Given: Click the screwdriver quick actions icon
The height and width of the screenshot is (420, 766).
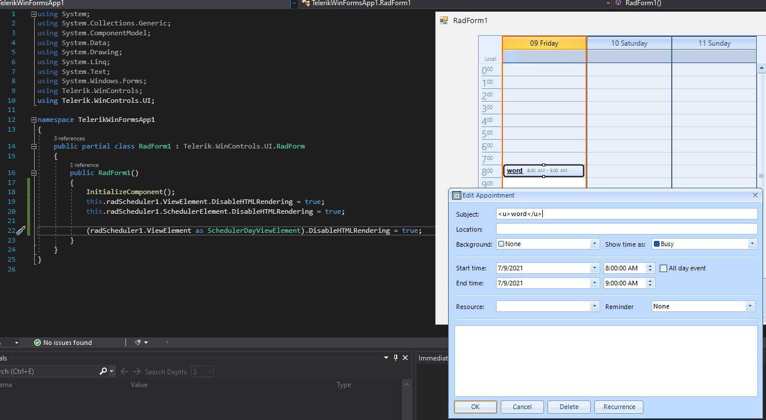Looking at the screenshot, I should click(x=21, y=231).
